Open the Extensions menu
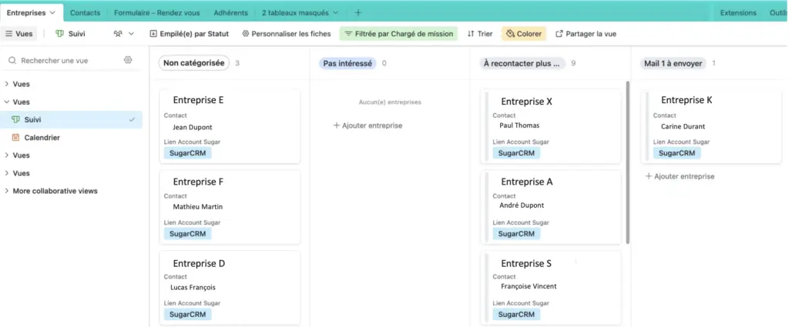This screenshot has width=789, height=327. pyautogui.click(x=737, y=12)
